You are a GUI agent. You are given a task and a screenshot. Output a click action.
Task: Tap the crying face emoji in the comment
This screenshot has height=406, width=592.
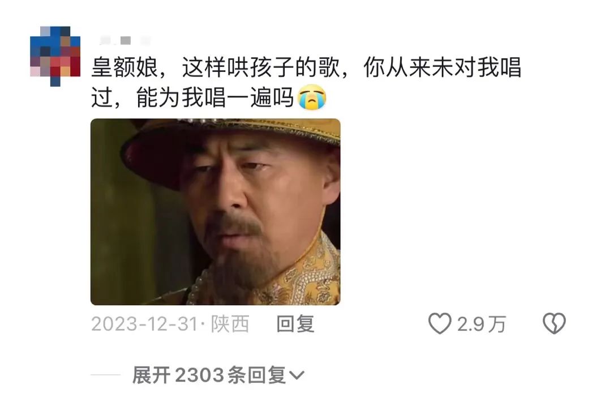312,97
